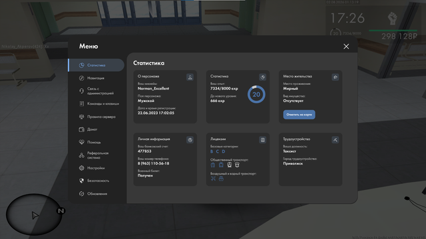Click the registration date 22.06.2023 17:02:05
The image size is (426, 239).
click(x=156, y=113)
